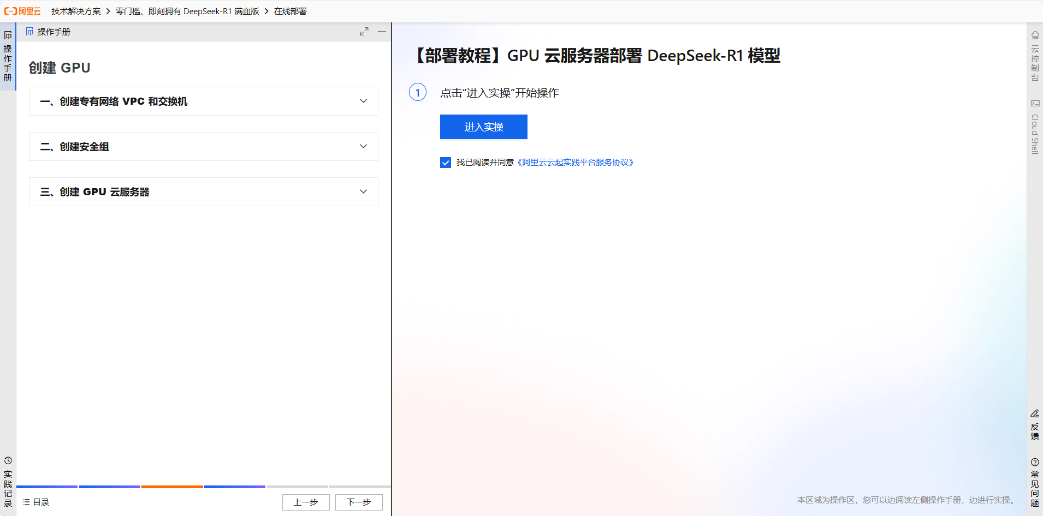Click the first progress bar segment

click(47, 487)
